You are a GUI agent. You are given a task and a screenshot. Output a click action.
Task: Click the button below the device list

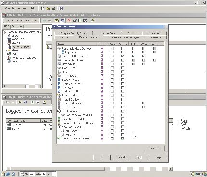point(154,148)
